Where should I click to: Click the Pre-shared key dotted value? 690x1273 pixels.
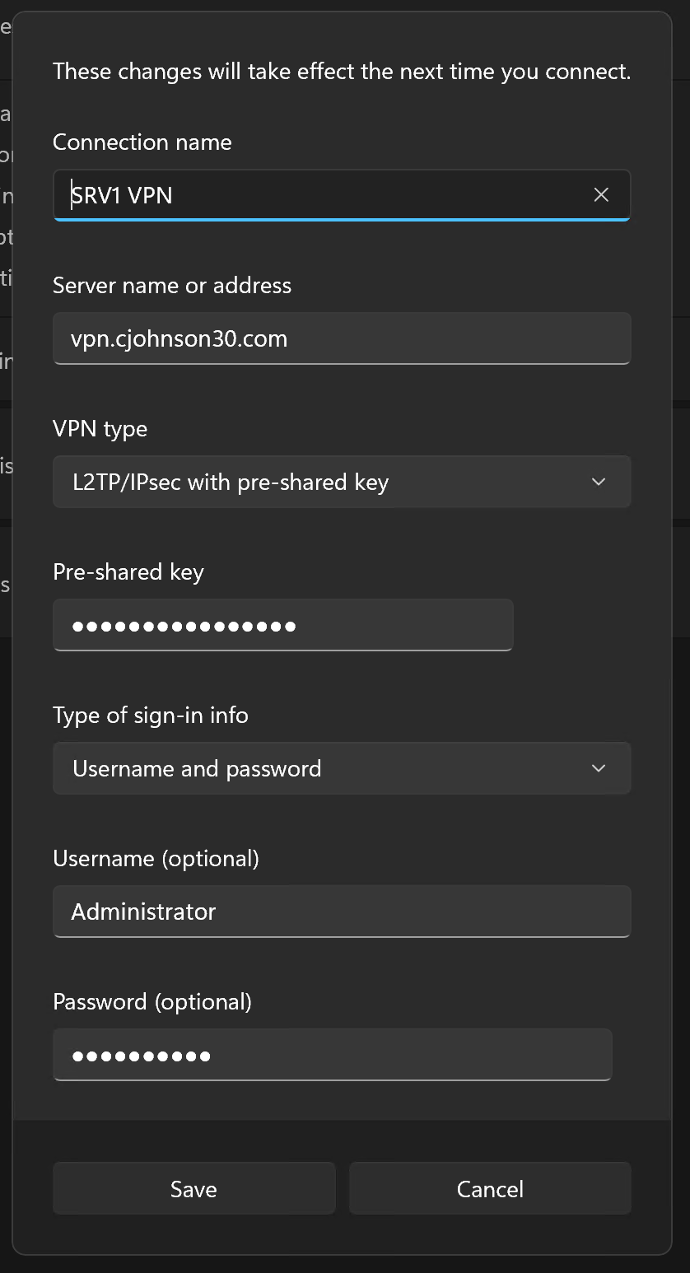pos(183,625)
